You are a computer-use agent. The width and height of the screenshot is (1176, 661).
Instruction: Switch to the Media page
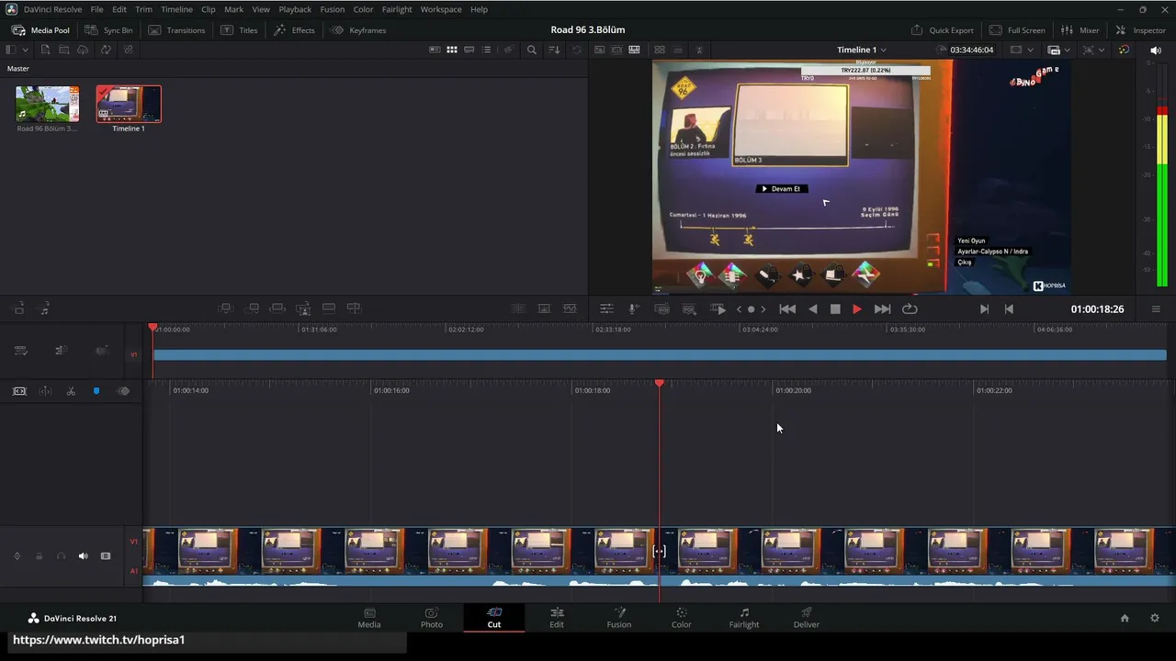coord(369,618)
